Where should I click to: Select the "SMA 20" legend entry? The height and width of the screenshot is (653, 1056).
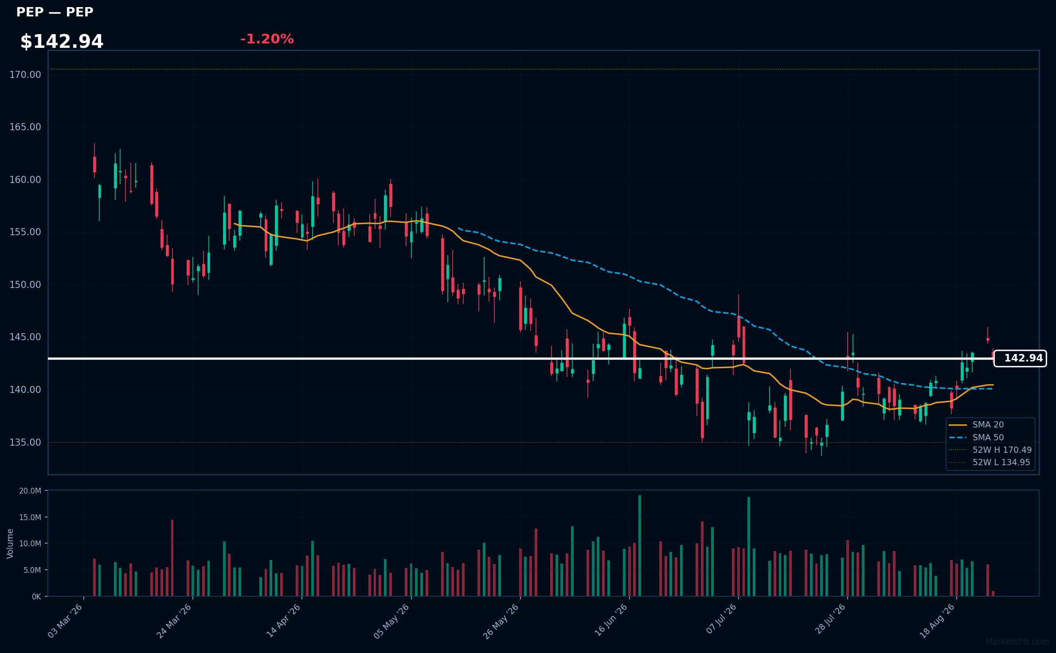[x=976, y=424]
